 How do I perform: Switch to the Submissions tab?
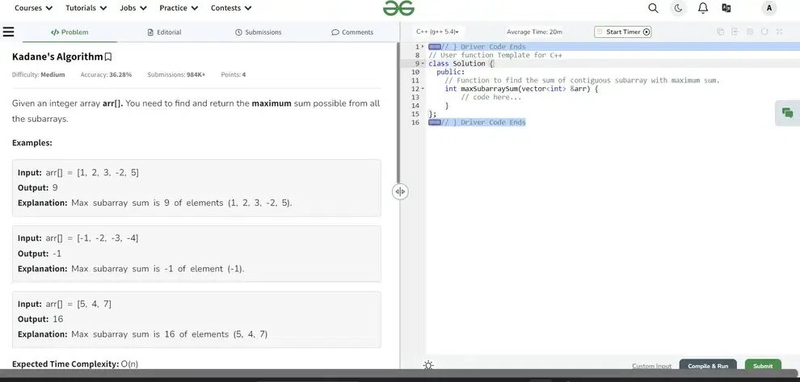(258, 32)
